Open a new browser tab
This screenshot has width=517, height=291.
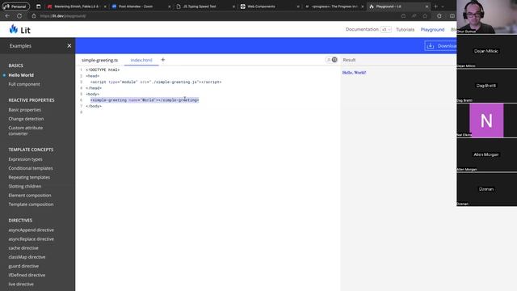click(435, 6)
